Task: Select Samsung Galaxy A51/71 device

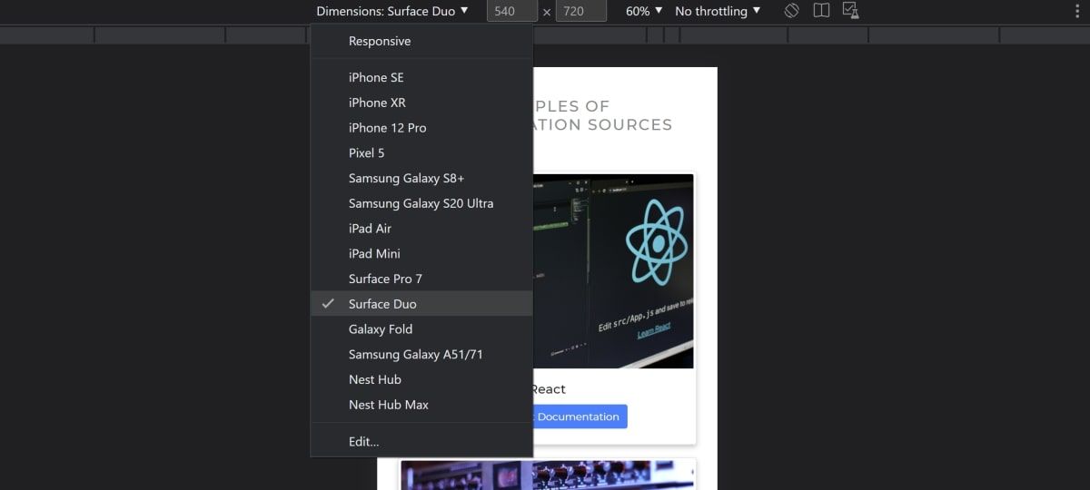Action: [421, 354]
